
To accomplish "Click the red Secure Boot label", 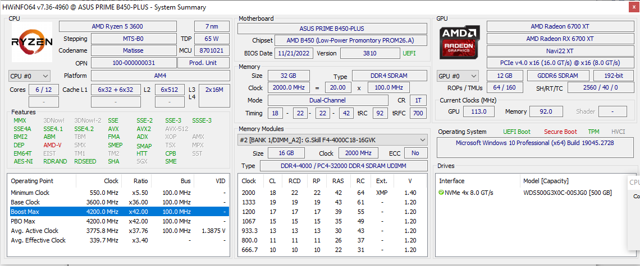I will 560,132.
